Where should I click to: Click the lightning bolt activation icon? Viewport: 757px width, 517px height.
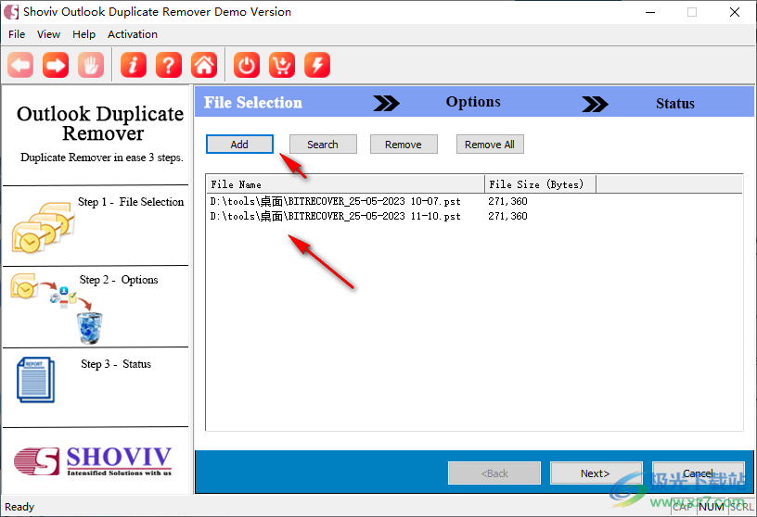pos(317,65)
